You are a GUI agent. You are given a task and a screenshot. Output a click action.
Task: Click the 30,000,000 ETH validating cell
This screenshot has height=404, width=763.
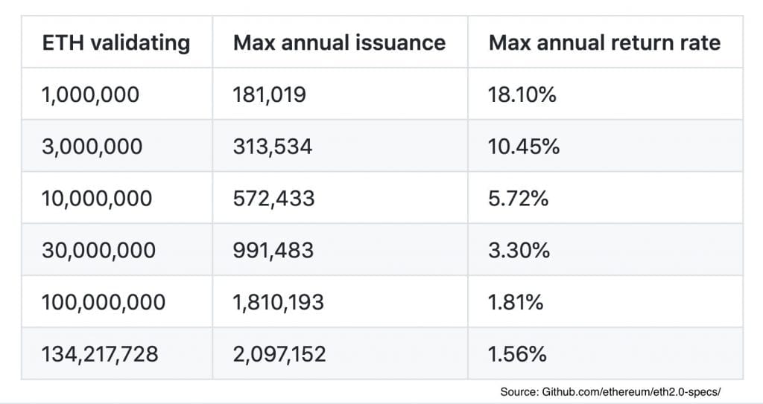point(99,250)
